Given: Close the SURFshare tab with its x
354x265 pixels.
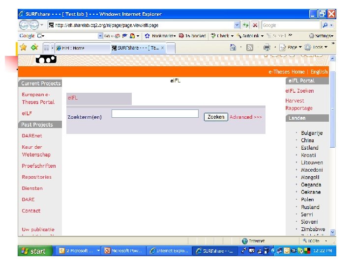Looking at the screenshot, I should (162, 48).
